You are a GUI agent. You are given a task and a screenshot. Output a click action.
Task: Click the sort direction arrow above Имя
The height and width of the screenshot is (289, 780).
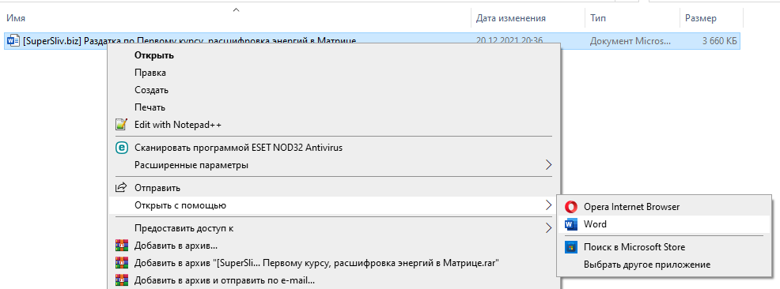coord(237,9)
